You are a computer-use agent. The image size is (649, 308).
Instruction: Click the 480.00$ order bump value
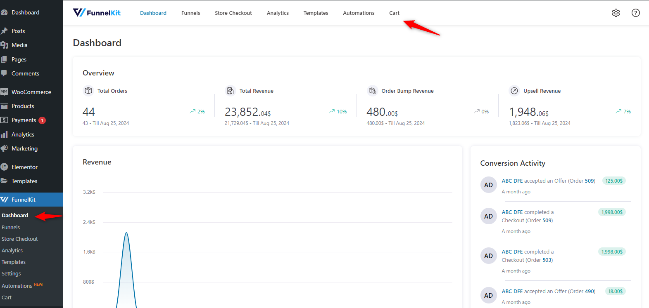(x=382, y=112)
